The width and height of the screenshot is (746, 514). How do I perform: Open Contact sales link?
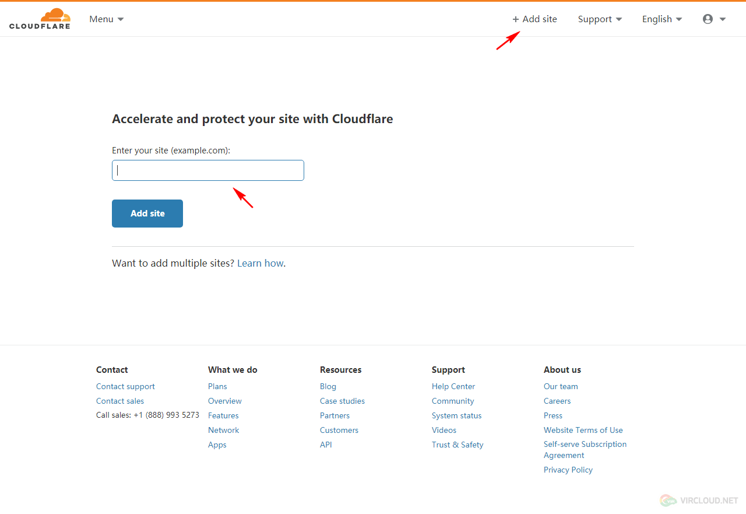point(120,401)
